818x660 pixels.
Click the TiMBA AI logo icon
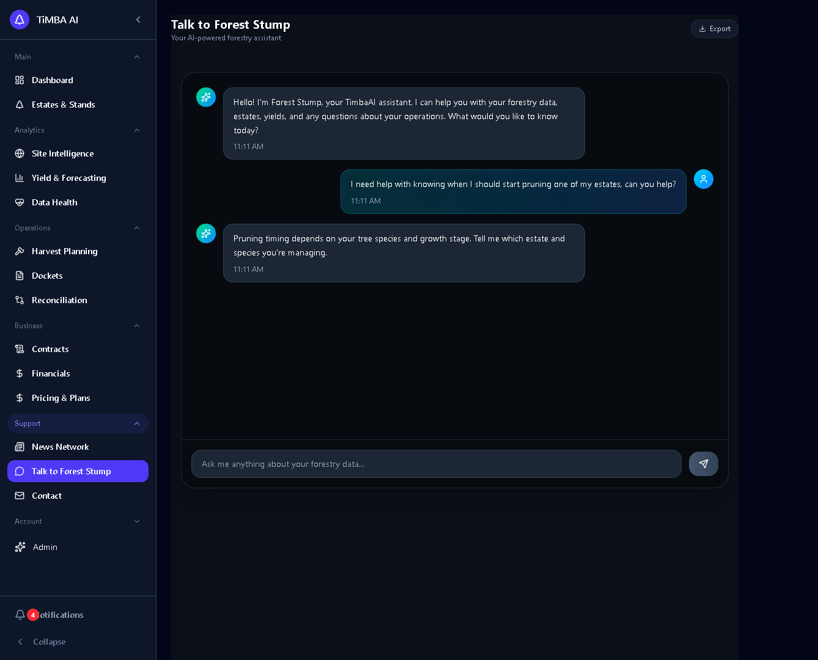coord(20,20)
